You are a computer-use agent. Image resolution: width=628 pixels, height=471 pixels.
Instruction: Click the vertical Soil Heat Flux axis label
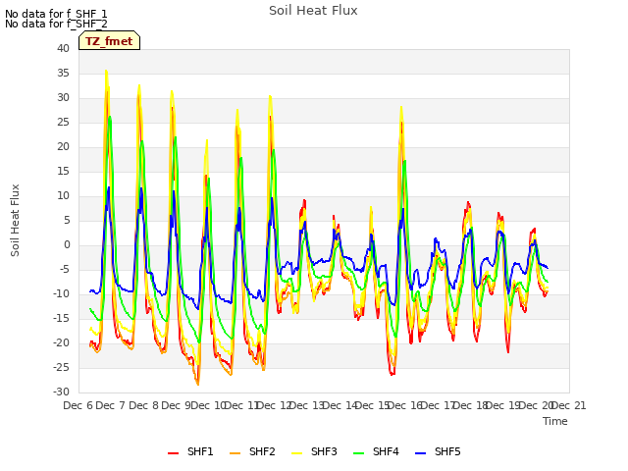15,220
